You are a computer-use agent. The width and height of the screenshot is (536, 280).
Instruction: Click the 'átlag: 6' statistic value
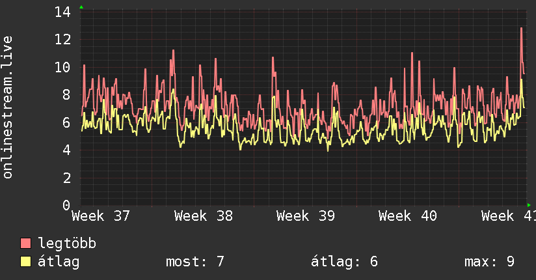tap(344, 262)
